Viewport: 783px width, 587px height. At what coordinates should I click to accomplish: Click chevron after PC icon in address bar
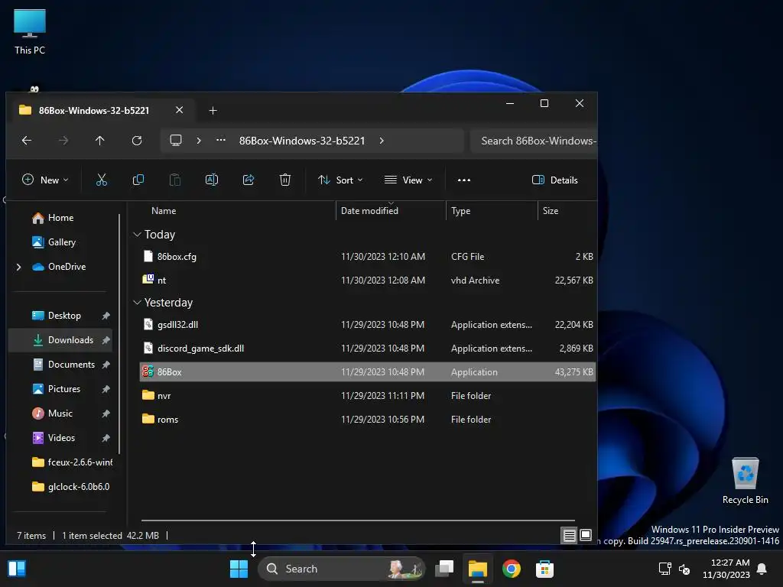tap(199, 141)
